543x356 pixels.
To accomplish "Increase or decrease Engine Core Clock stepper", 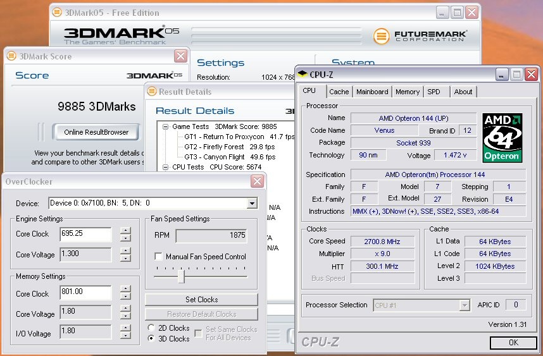I will click(125, 234).
